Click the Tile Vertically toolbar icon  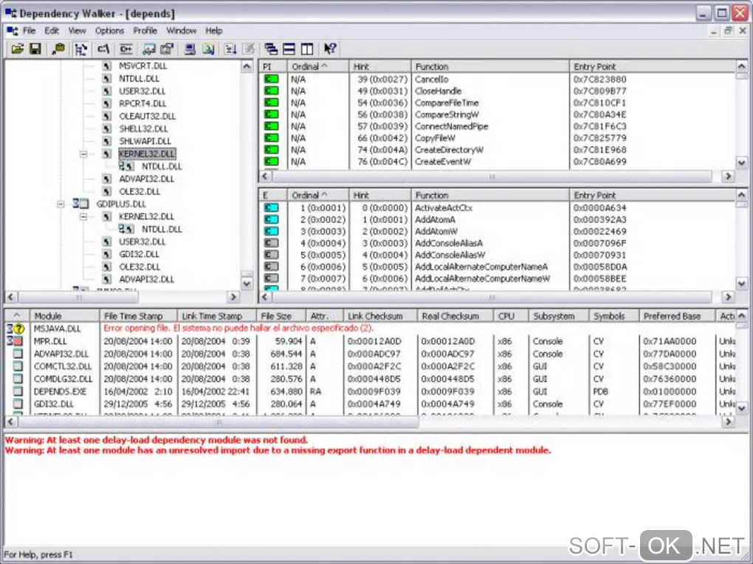pos(307,49)
